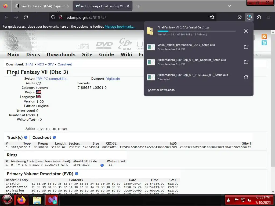Download the SHA1 file link

click(x=29, y=64)
